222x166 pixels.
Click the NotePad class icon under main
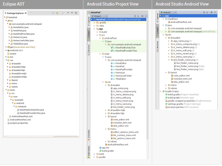click(112, 66)
